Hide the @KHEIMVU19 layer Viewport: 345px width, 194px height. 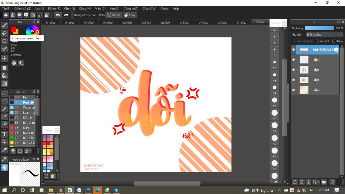tap(293, 50)
